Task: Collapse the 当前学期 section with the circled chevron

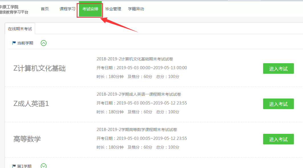Action: [x=44, y=43]
